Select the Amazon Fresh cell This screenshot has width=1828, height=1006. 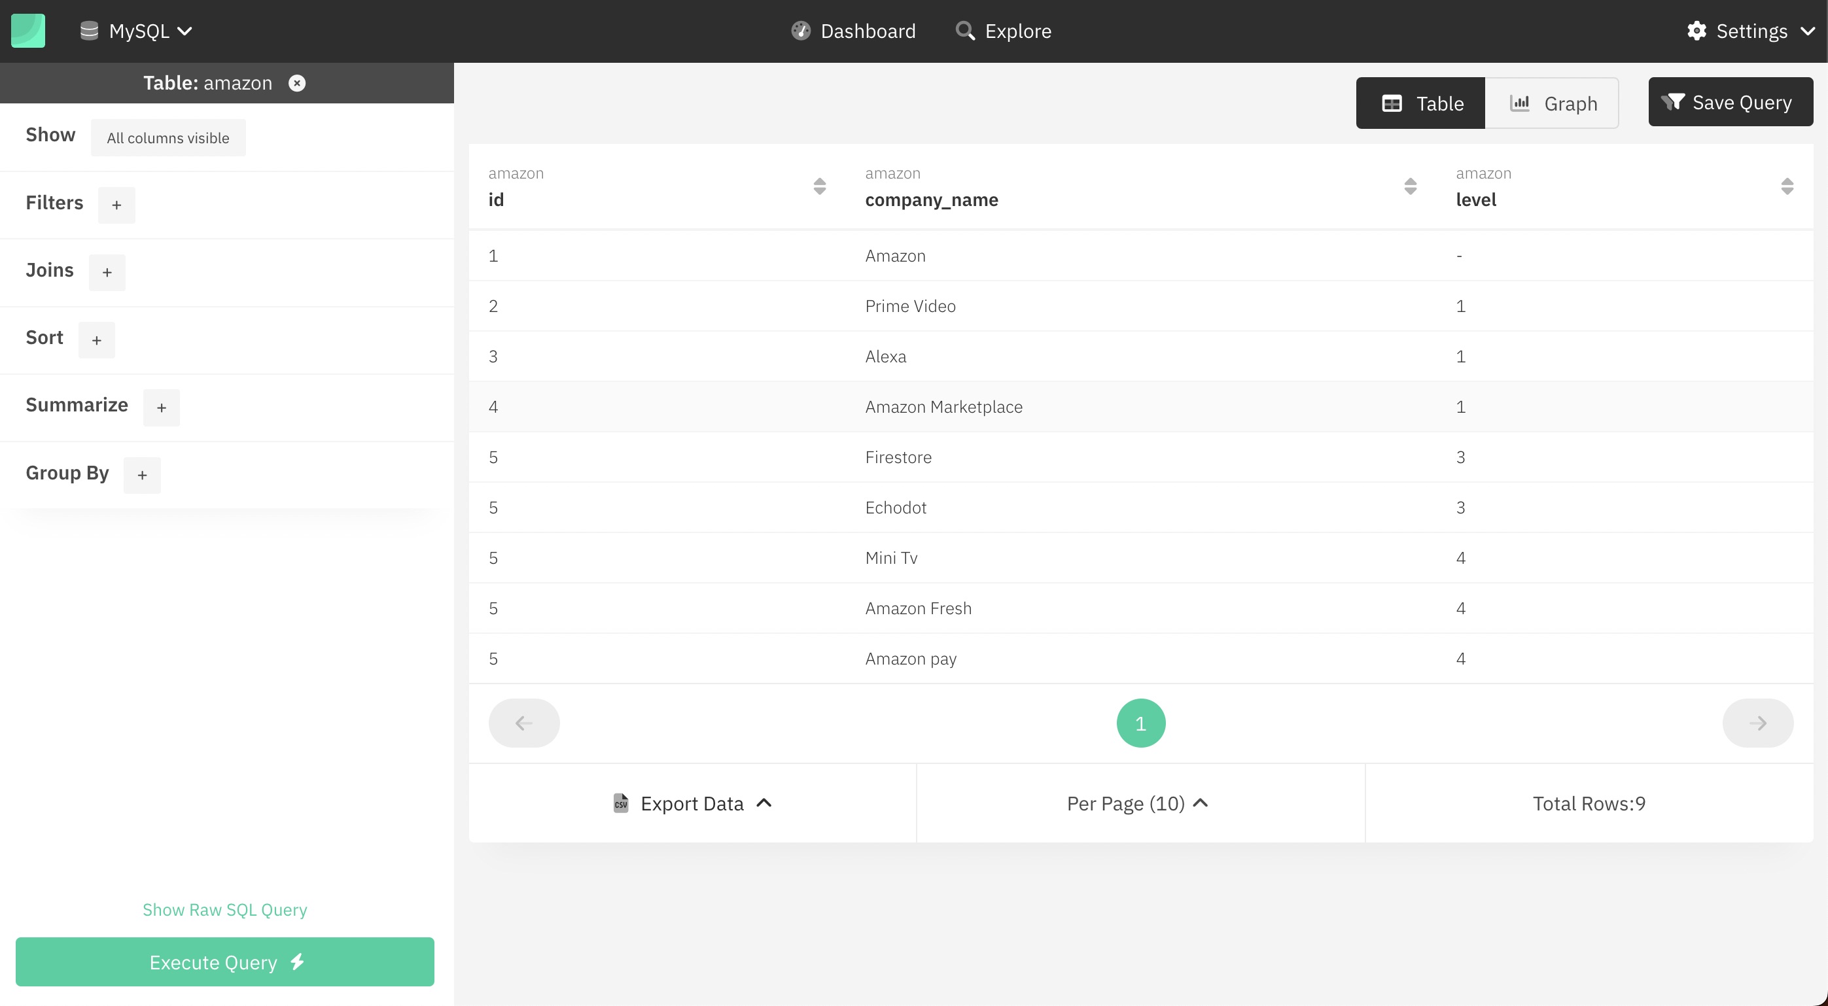pos(919,608)
